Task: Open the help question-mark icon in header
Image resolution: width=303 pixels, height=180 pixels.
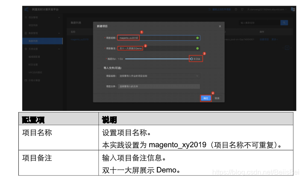Action: pos(236,9)
